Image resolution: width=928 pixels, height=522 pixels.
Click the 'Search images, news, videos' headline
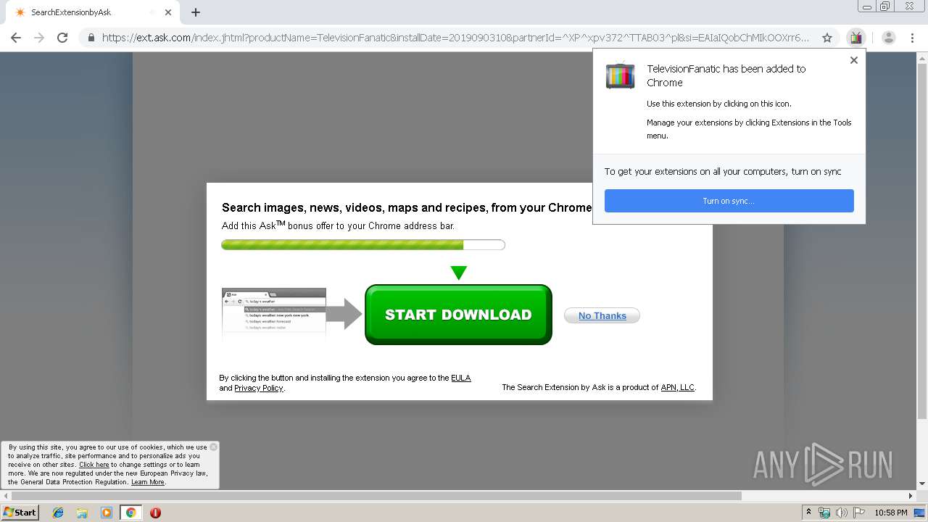407,207
